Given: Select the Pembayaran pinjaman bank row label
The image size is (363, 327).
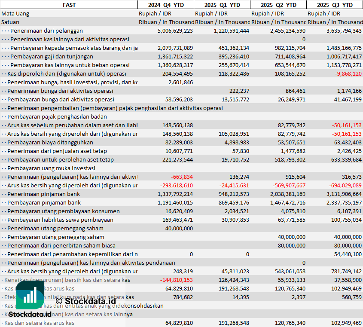Looking at the screenshot, I should (x=43, y=202).
